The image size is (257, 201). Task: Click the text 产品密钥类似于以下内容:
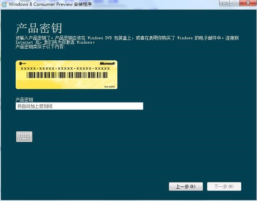[x=40, y=47]
